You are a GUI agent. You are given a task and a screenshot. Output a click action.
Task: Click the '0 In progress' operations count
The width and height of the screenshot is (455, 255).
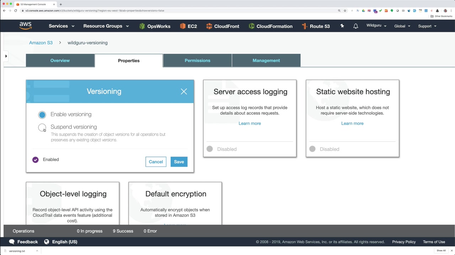[90, 231]
